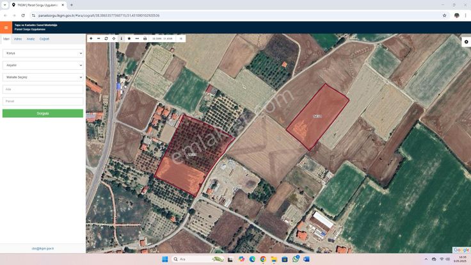Toggle the parcel info tool

point(122,38)
